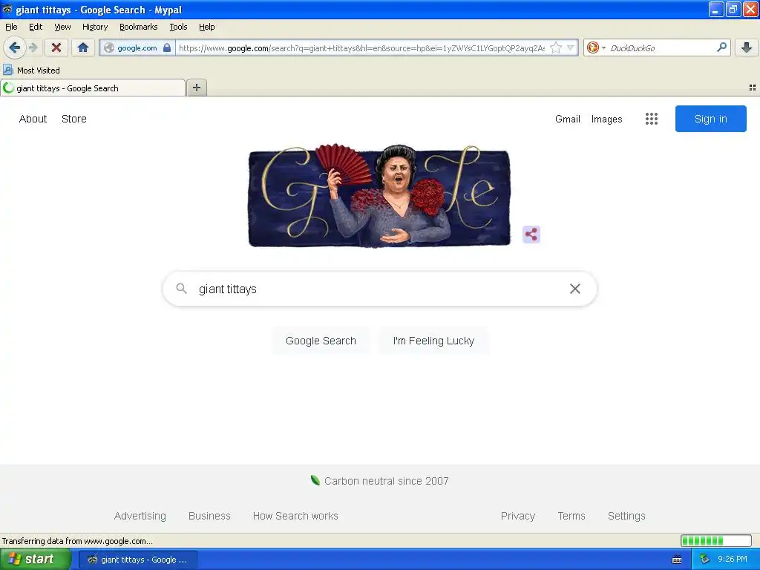Viewport: 760px width, 570px height.
Task: Open the History menu
Action: (94, 27)
